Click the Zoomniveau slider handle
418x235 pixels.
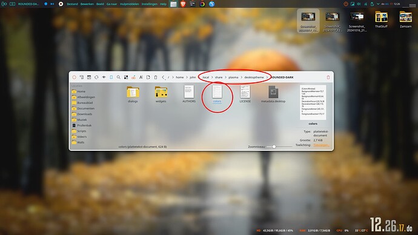[274, 147]
